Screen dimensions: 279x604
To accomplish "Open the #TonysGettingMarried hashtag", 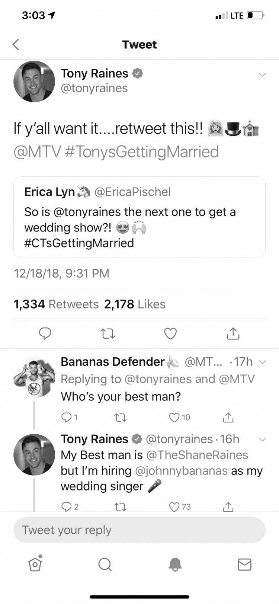I will pos(142,152).
